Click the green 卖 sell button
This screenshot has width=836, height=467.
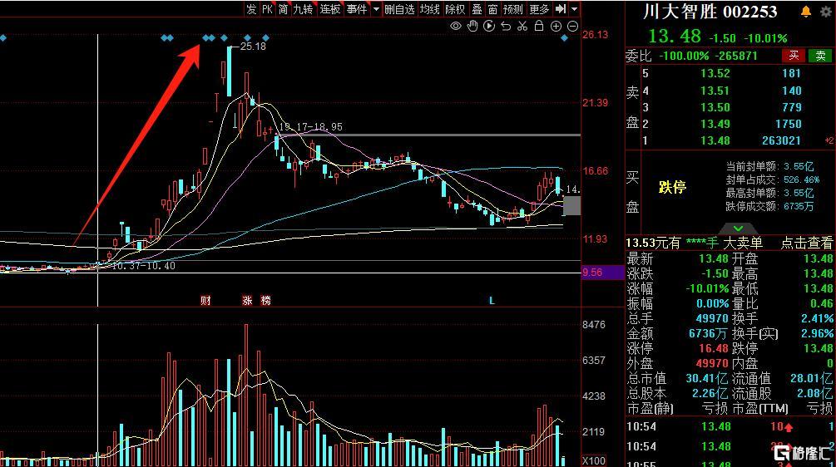click(820, 56)
